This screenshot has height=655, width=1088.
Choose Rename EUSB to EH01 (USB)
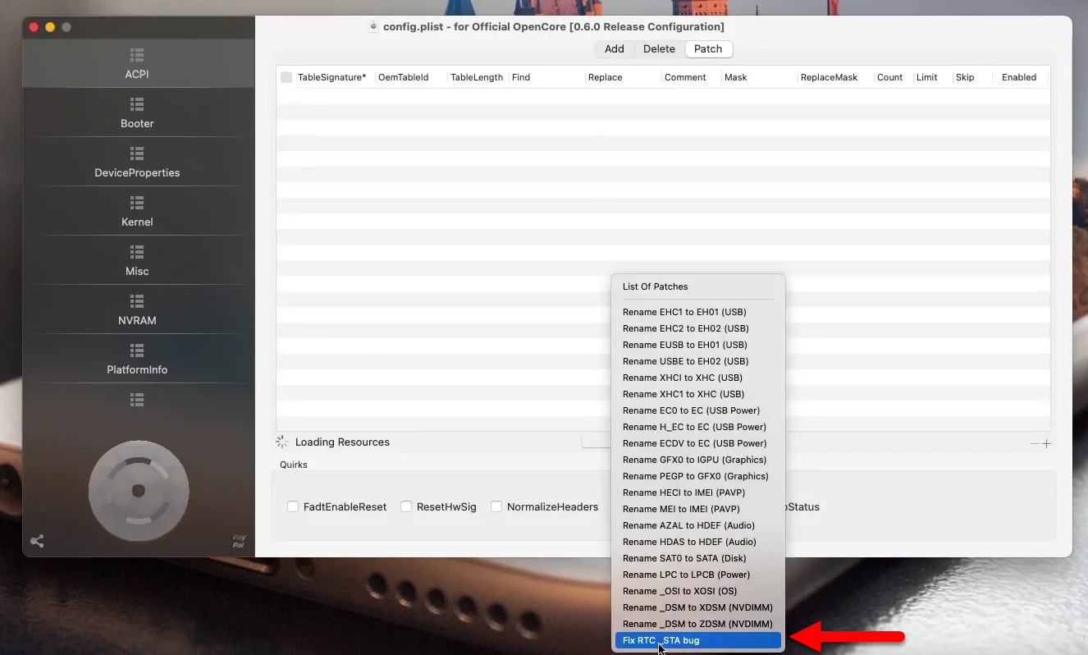point(698,345)
